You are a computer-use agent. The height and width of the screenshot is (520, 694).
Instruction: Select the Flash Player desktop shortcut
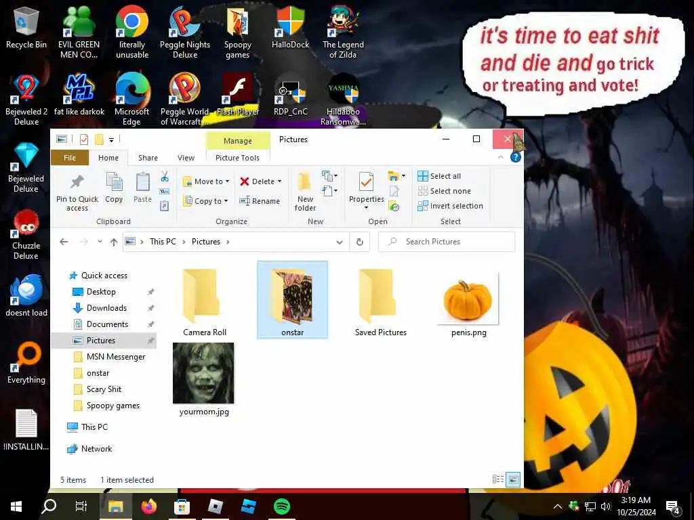tap(238, 95)
